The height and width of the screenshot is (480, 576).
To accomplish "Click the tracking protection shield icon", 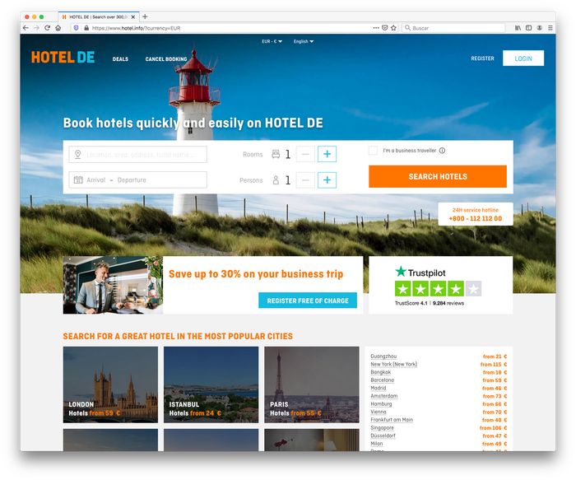I will (76, 28).
